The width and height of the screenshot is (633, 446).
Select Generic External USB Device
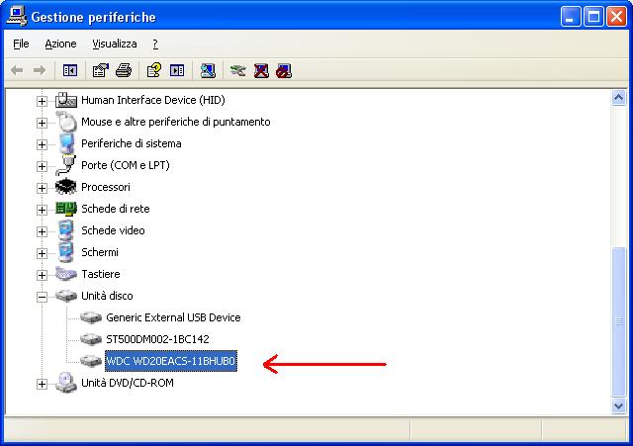(x=173, y=317)
